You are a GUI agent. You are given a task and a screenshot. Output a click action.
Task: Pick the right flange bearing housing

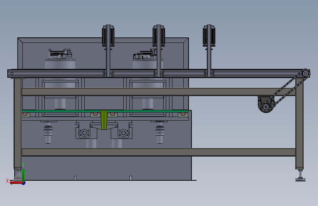tap(124, 133)
